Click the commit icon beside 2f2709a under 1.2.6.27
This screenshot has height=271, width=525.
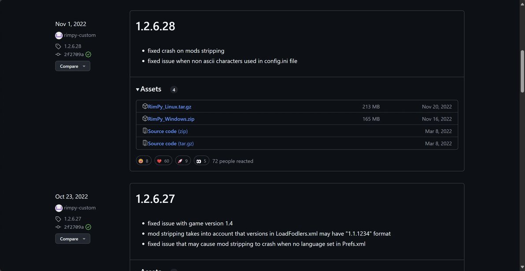58,227
